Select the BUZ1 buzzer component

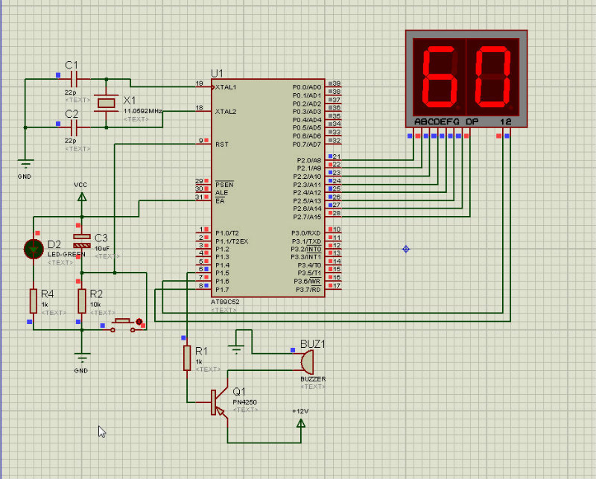pyautogui.click(x=305, y=362)
